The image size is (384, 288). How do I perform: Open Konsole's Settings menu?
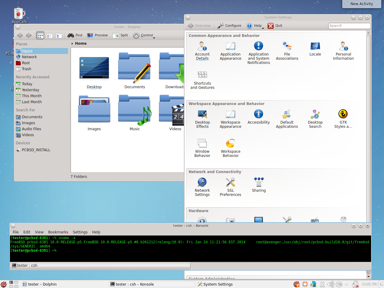(80, 232)
